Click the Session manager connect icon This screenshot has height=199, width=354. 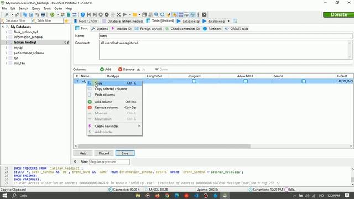[x=7, y=14]
